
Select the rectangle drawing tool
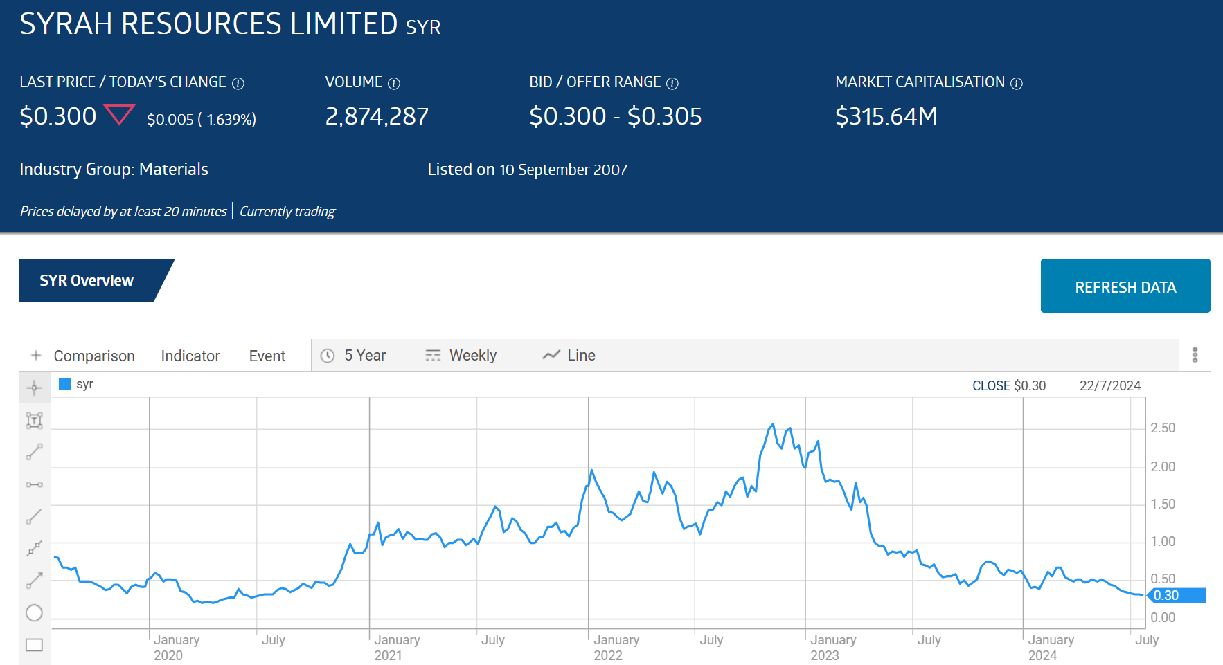coord(35,645)
